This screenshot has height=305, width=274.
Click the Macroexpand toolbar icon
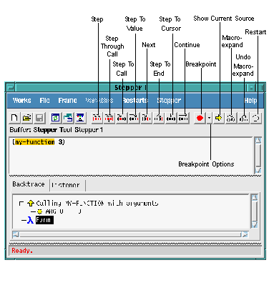231,118
